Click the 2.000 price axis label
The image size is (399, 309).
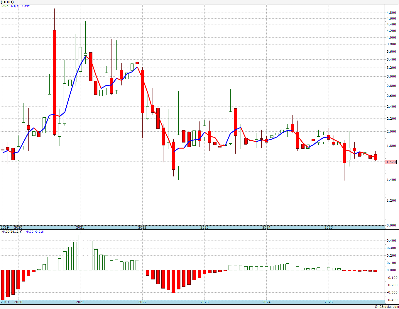(x=391, y=132)
